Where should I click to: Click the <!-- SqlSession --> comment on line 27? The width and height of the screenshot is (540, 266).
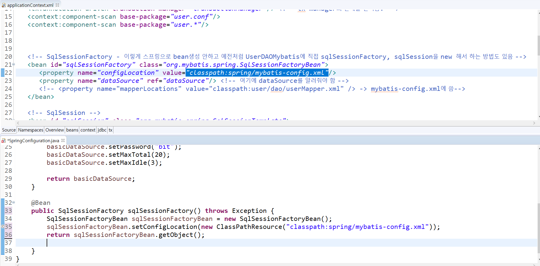64,113
